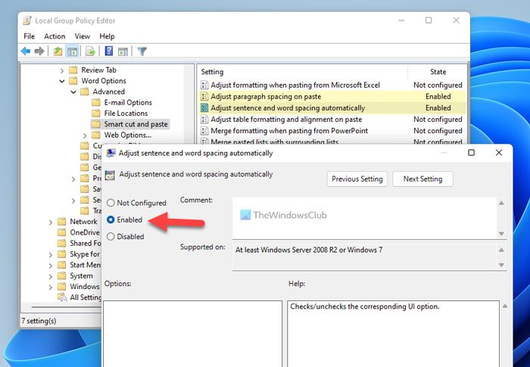This screenshot has height=367, width=530.
Task: Collapse the Advanced tree node
Action: [73, 92]
